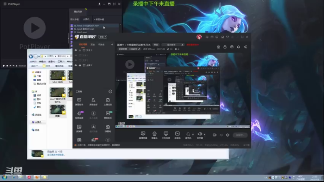Switch to the second scene tab
This screenshot has width=324, height=182.
[x=93, y=44]
